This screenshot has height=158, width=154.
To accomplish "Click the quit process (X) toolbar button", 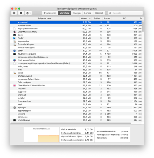I will (14, 13).
